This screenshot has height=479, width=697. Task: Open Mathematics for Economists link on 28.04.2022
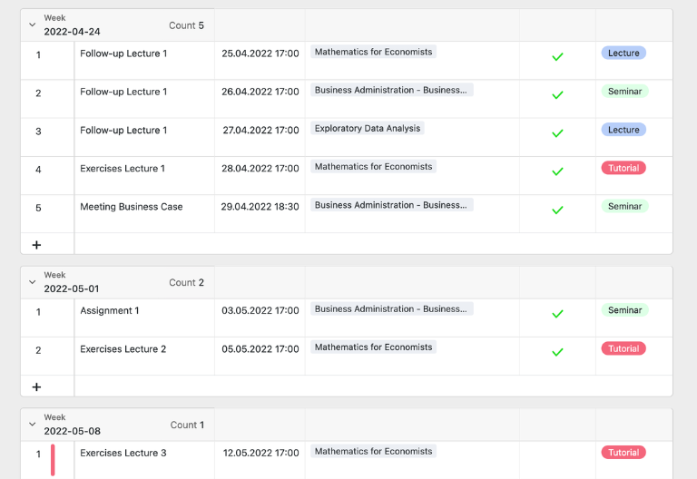click(373, 167)
